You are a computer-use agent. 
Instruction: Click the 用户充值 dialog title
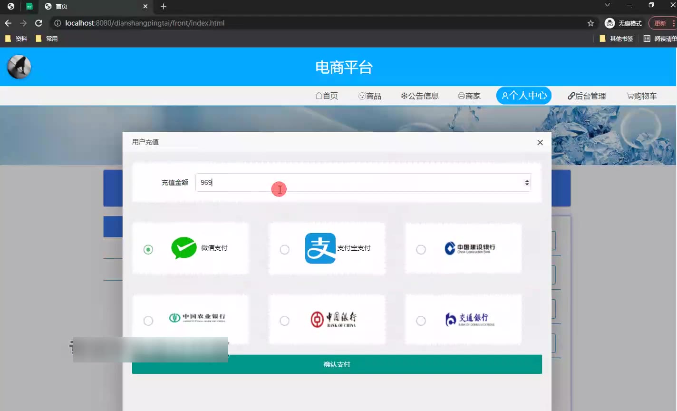click(x=145, y=142)
